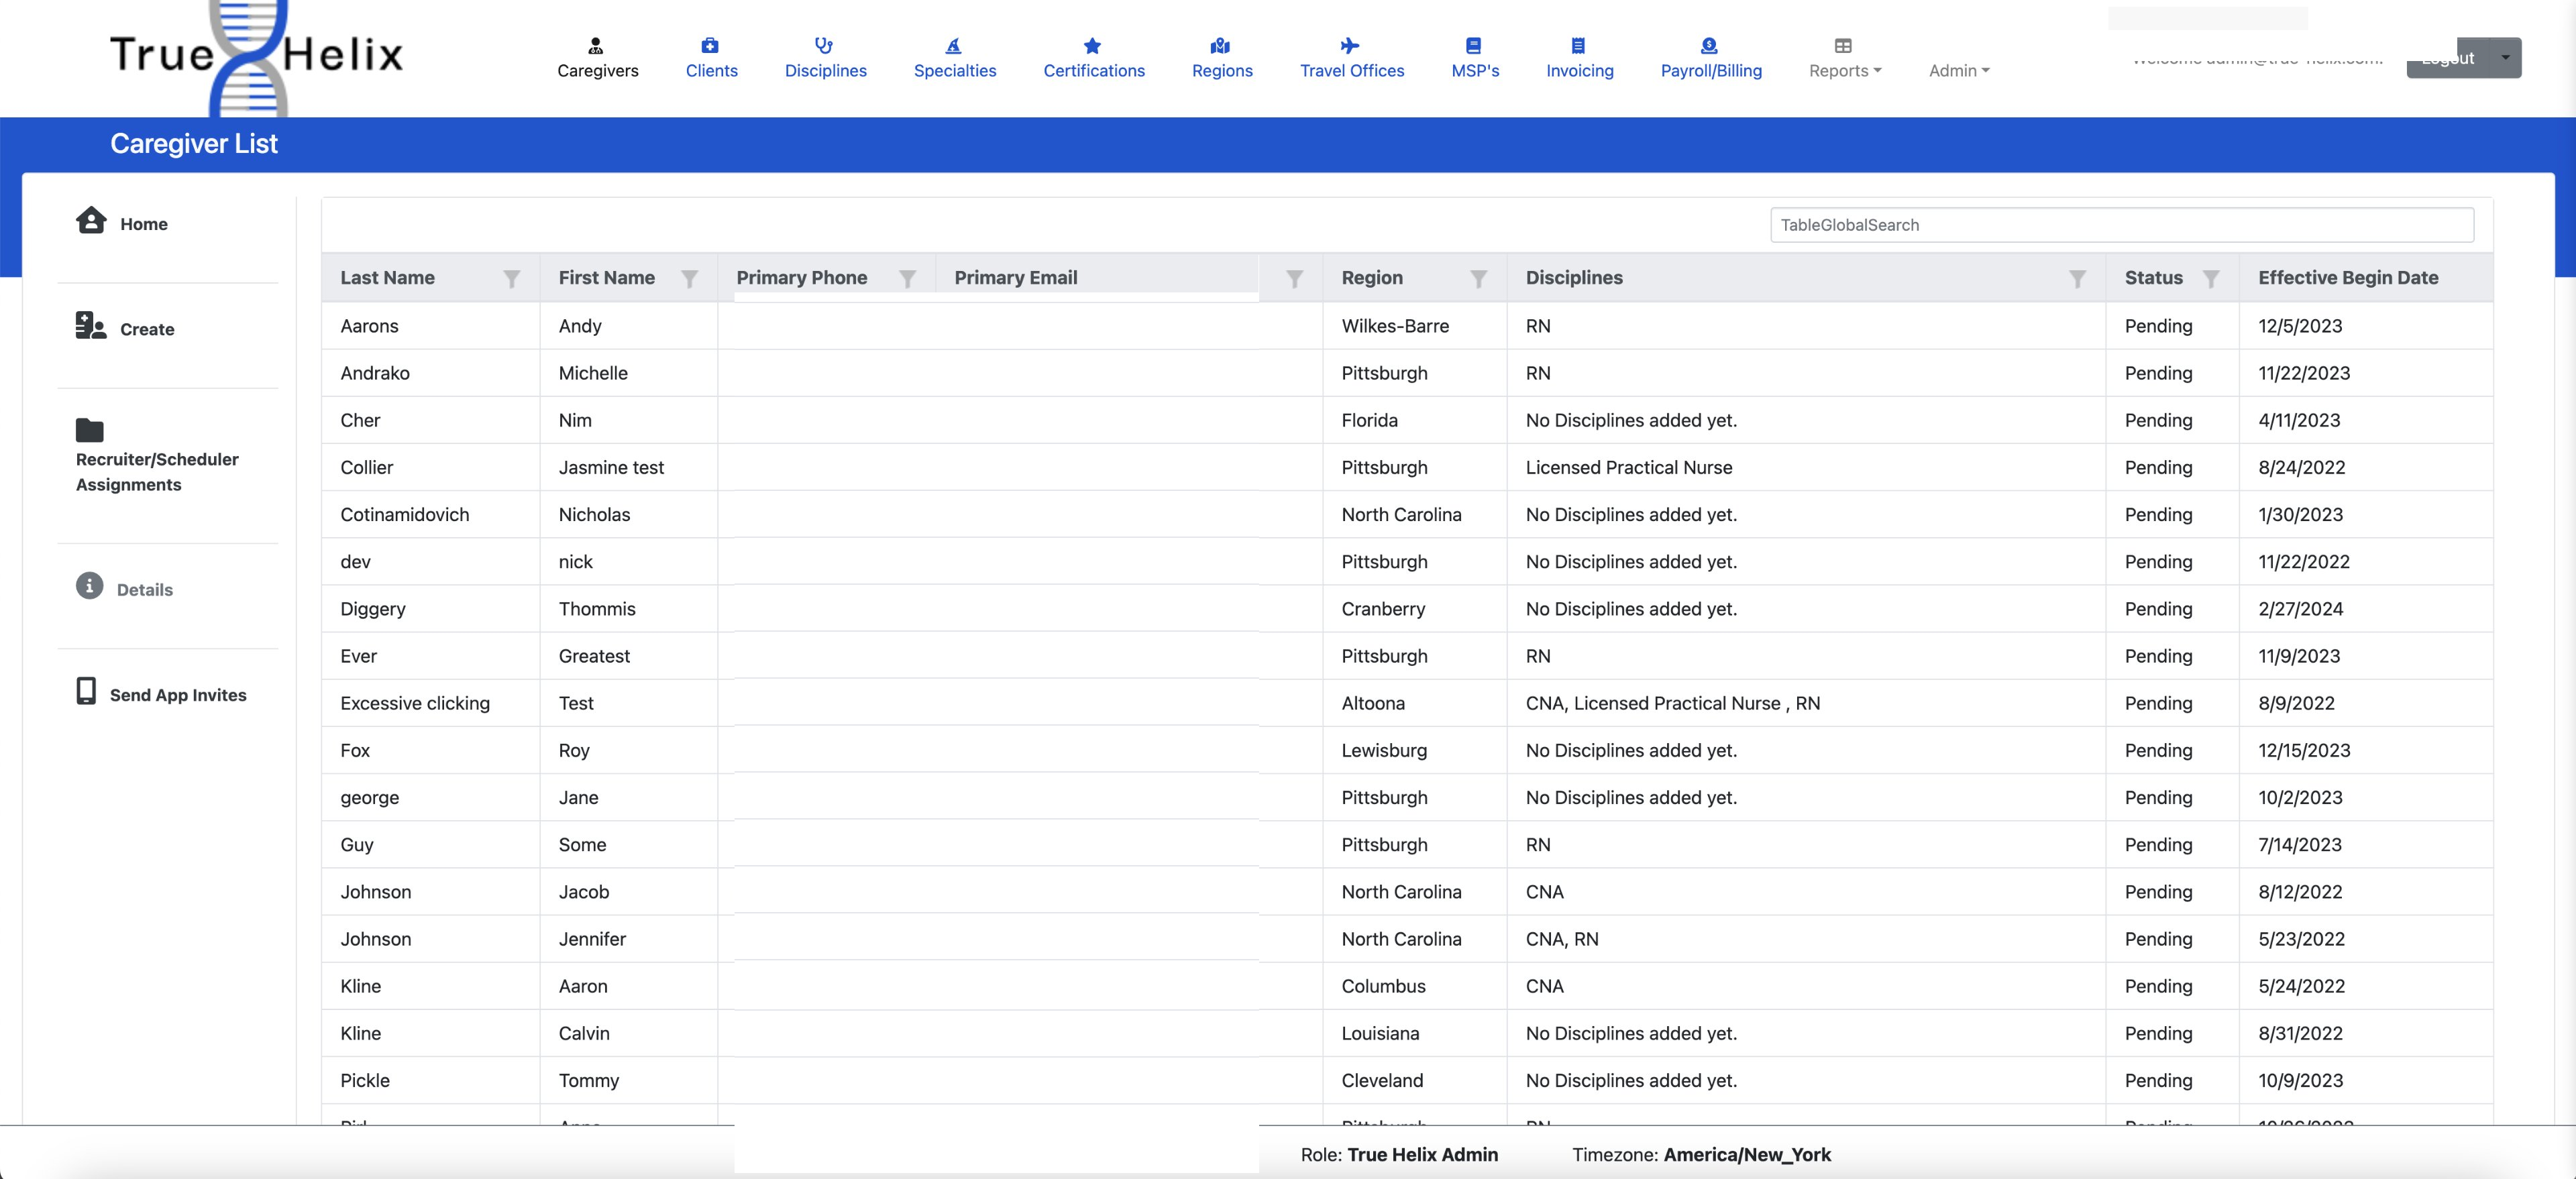The image size is (2576, 1179).
Task: Click Cotinamidovich last name cell
Action: pos(405,515)
